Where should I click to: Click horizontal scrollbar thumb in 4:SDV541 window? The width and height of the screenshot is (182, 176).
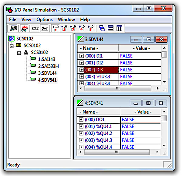[117, 152]
